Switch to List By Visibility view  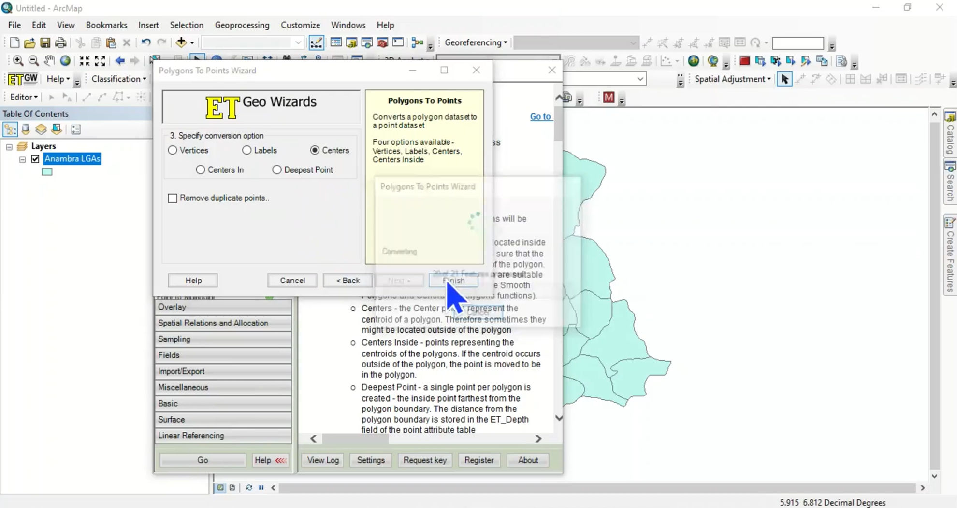[41, 129]
